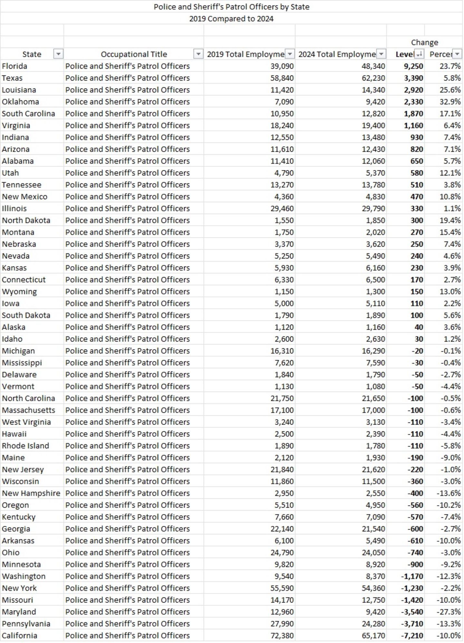Viewport: 464px width, 643px height.
Task: Open the Percent column filter dropdown
Action: (x=456, y=54)
